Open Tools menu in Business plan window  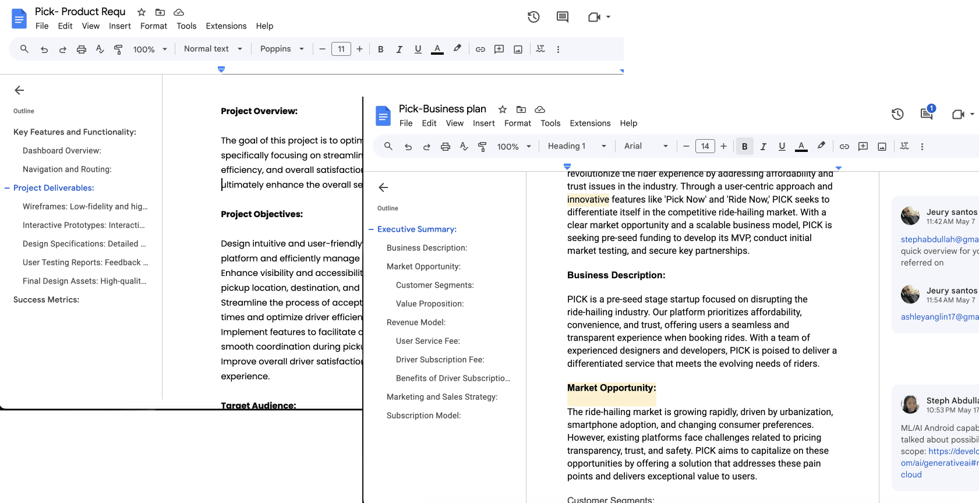click(x=550, y=123)
